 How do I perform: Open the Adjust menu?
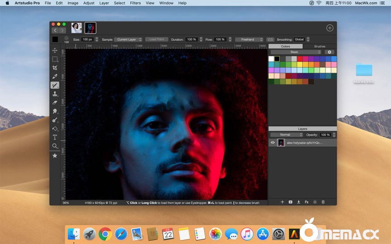(x=89, y=3)
